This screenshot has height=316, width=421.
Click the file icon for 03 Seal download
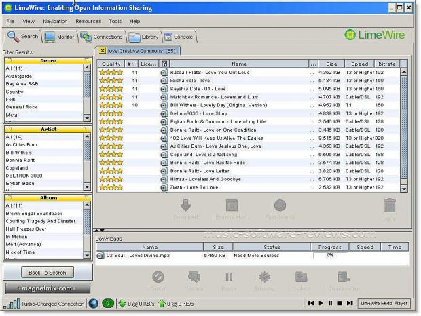pyautogui.click(x=100, y=256)
